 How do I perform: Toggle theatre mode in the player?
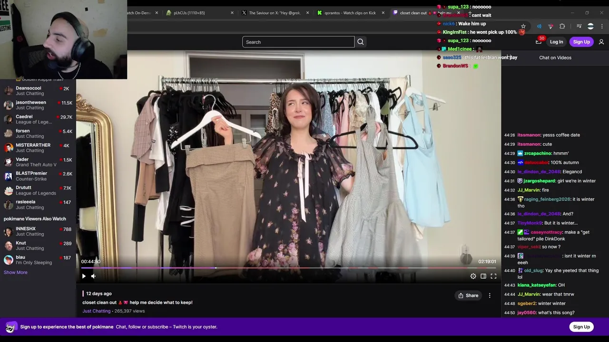tap(483, 276)
